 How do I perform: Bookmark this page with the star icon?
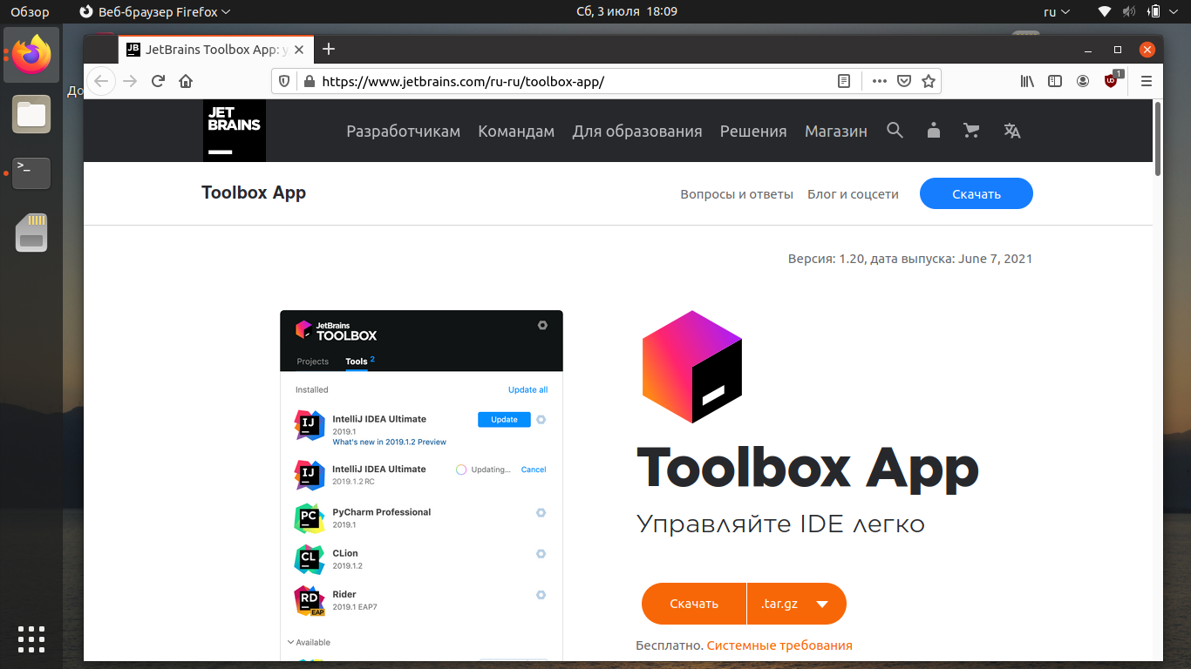[929, 81]
